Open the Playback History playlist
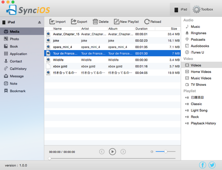The height and width of the screenshot is (170, 222). (201, 123)
